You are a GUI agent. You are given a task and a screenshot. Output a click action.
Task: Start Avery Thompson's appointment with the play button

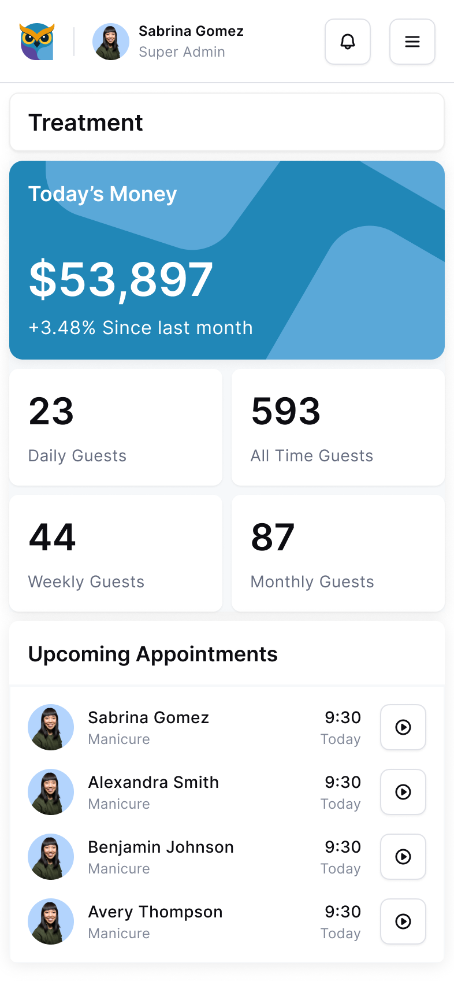(x=403, y=921)
